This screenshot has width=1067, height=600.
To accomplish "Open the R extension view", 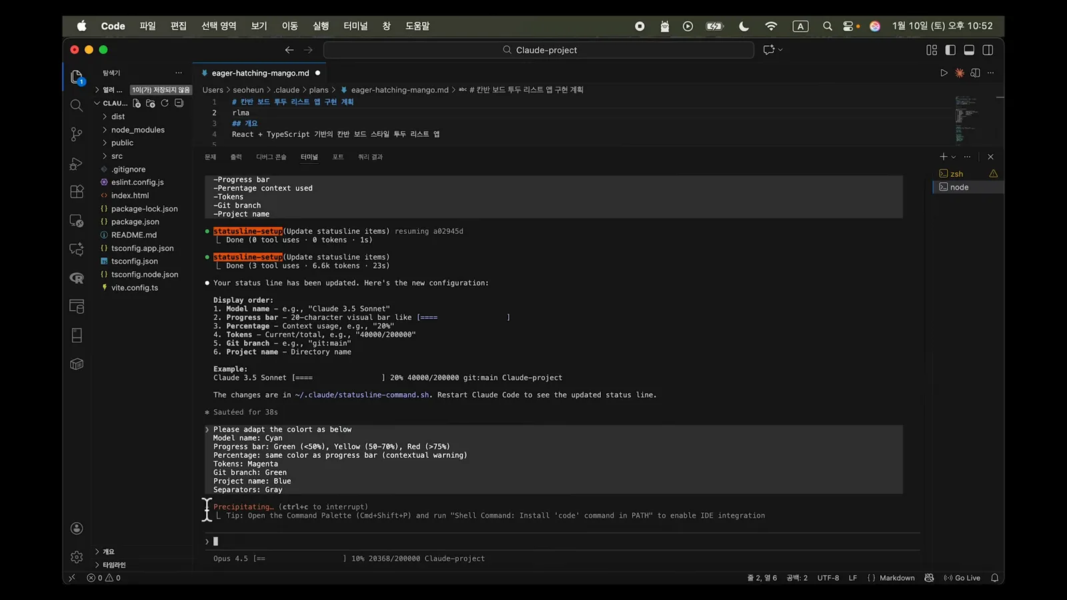I will [77, 278].
